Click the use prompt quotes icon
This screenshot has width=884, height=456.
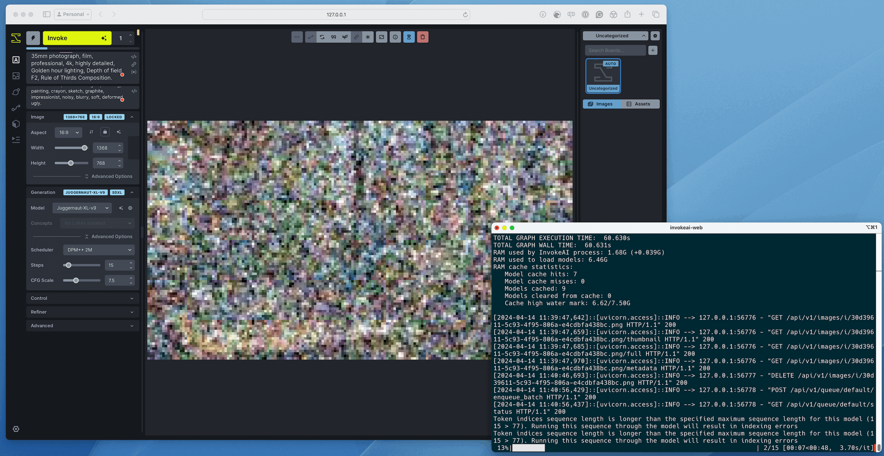pyautogui.click(x=334, y=37)
